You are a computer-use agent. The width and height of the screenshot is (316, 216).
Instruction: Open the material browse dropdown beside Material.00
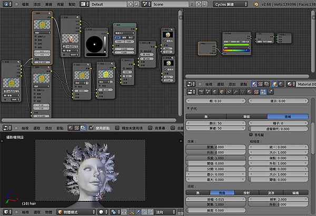click(x=291, y=84)
